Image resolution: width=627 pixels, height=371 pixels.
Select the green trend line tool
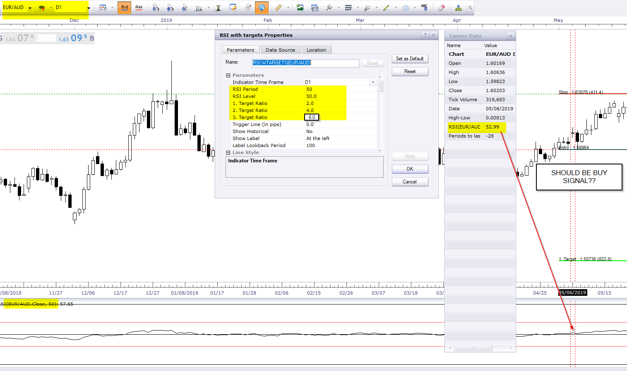386,7
